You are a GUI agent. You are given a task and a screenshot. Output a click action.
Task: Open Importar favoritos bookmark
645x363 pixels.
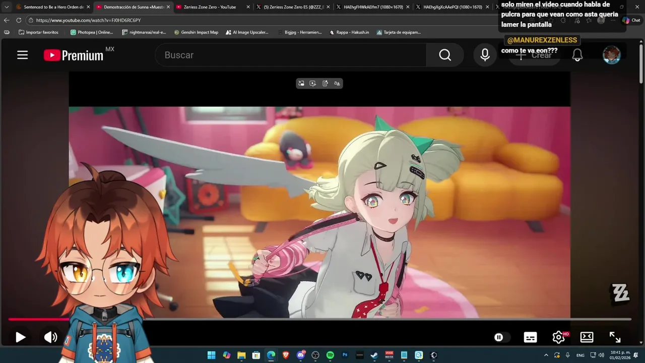tap(38, 32)
